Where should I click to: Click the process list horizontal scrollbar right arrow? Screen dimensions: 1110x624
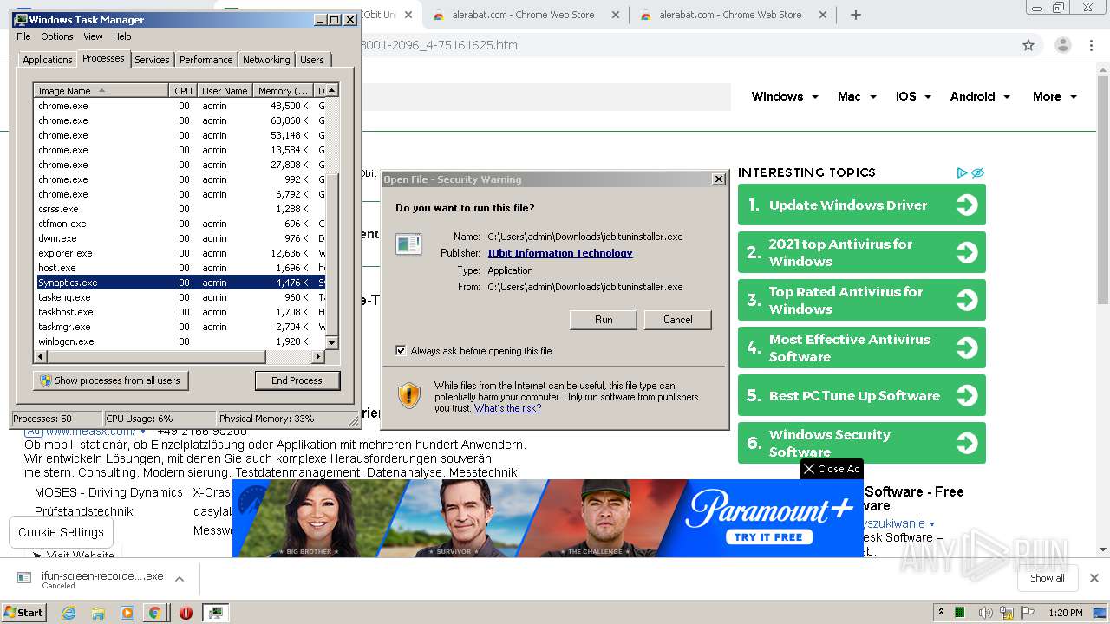pyautogui.click(x=318, y=356)
